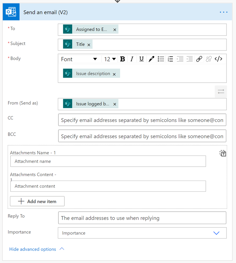The width and height of the screenshot is (236, 263).
Task: Toggle underline formatting
Action: coord(142,59)
